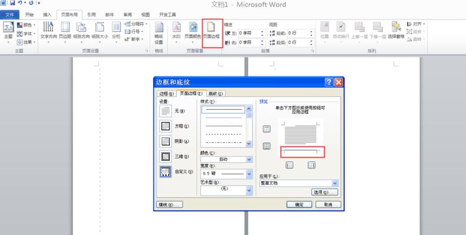The height and width of the screenshot is (235, 466).
Task: Toggle the right border preview button
Action: 311,165
